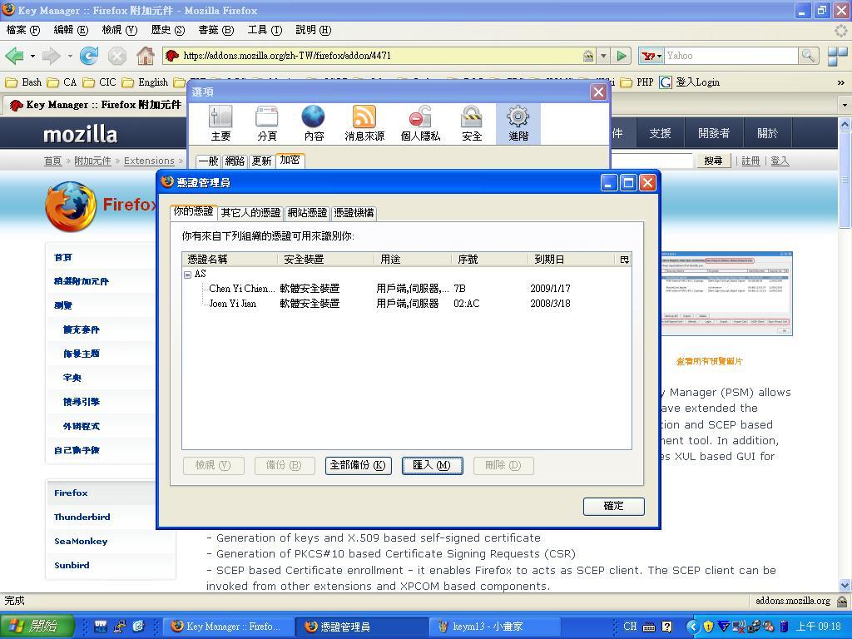The height and width of the screenshot is (639, 852).
Task: Go to the home page icon
Action: point(145,56)
